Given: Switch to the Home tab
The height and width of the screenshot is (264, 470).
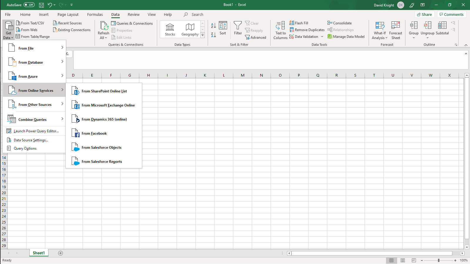Looking at the screenshot, I should tap(25, 14).
